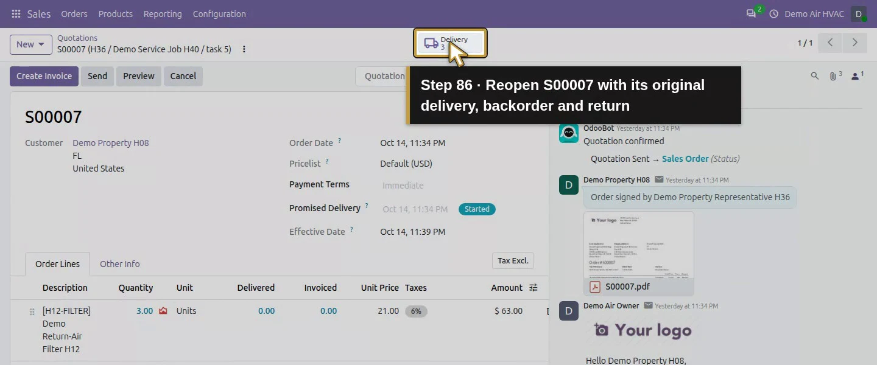877x365 pixels.
Task: Open customer Demo Property H08 link
Action: (111, 143)
